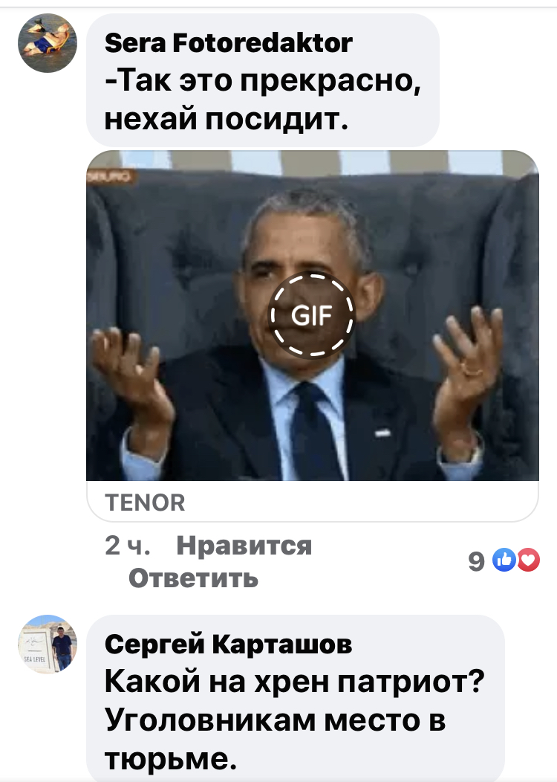557x782 pixels.
Task: Open Сергей Карташов's profile picture
Action: point(48,644)
